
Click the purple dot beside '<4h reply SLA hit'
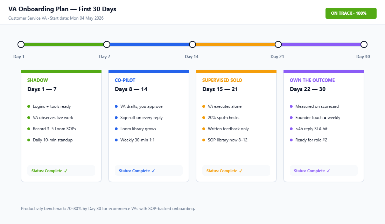pos(292,129)
